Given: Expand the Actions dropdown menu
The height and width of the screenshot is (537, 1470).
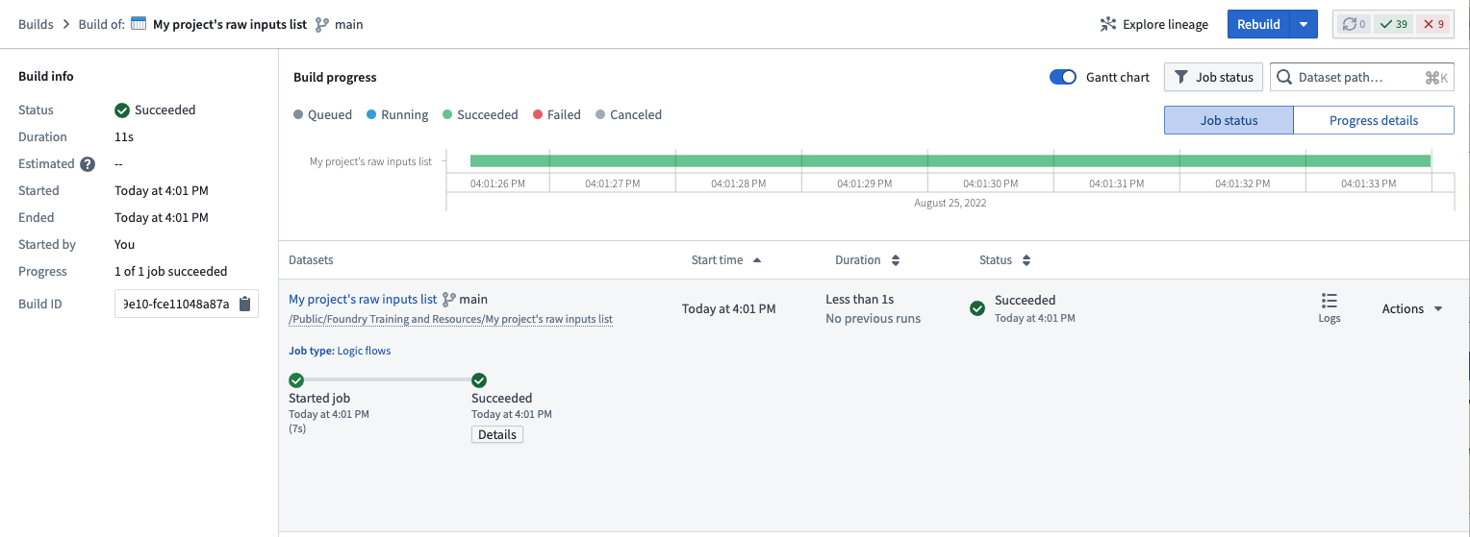Looking at the screenshot, I should (1412, 308).
